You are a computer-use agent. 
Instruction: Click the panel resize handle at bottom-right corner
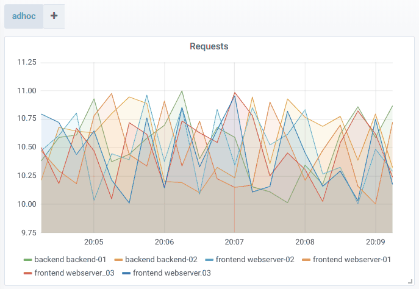(411, 281)
